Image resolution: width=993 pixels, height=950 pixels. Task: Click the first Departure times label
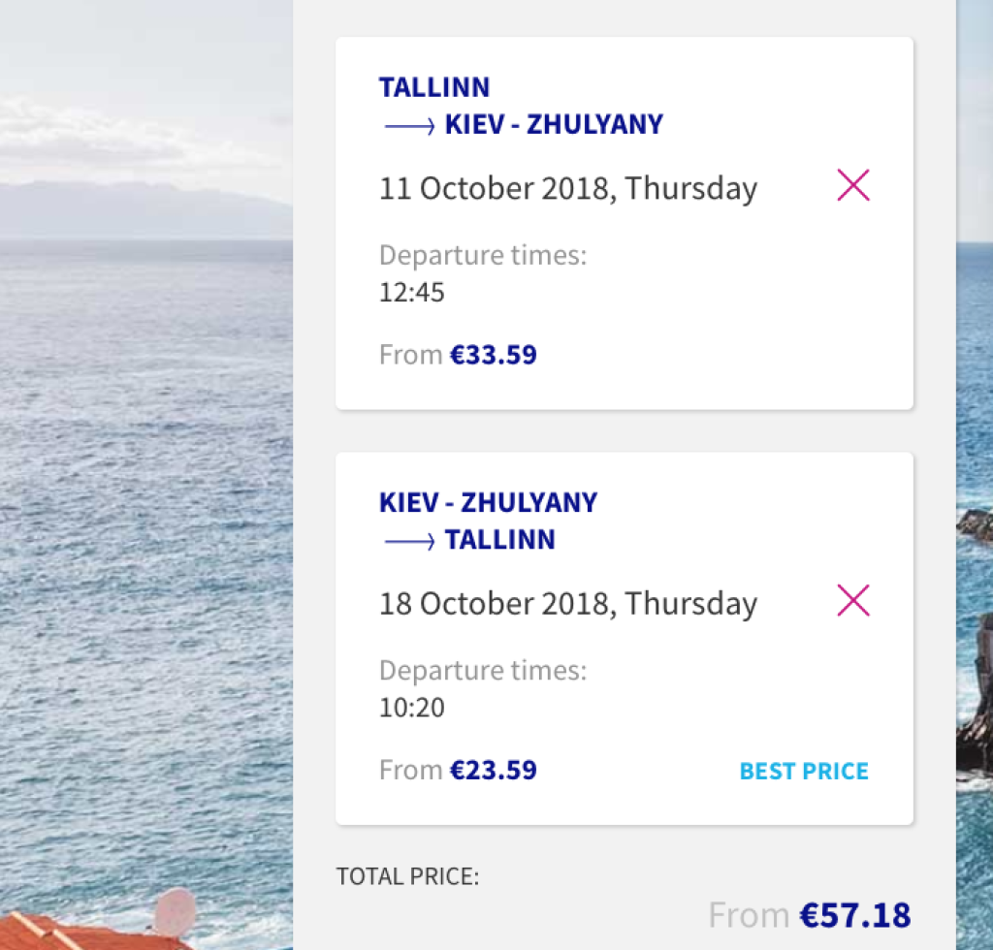coord(483,256)
